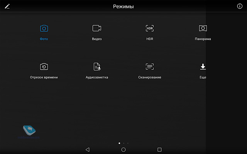Select the Фото camera icon

point(44,28)
